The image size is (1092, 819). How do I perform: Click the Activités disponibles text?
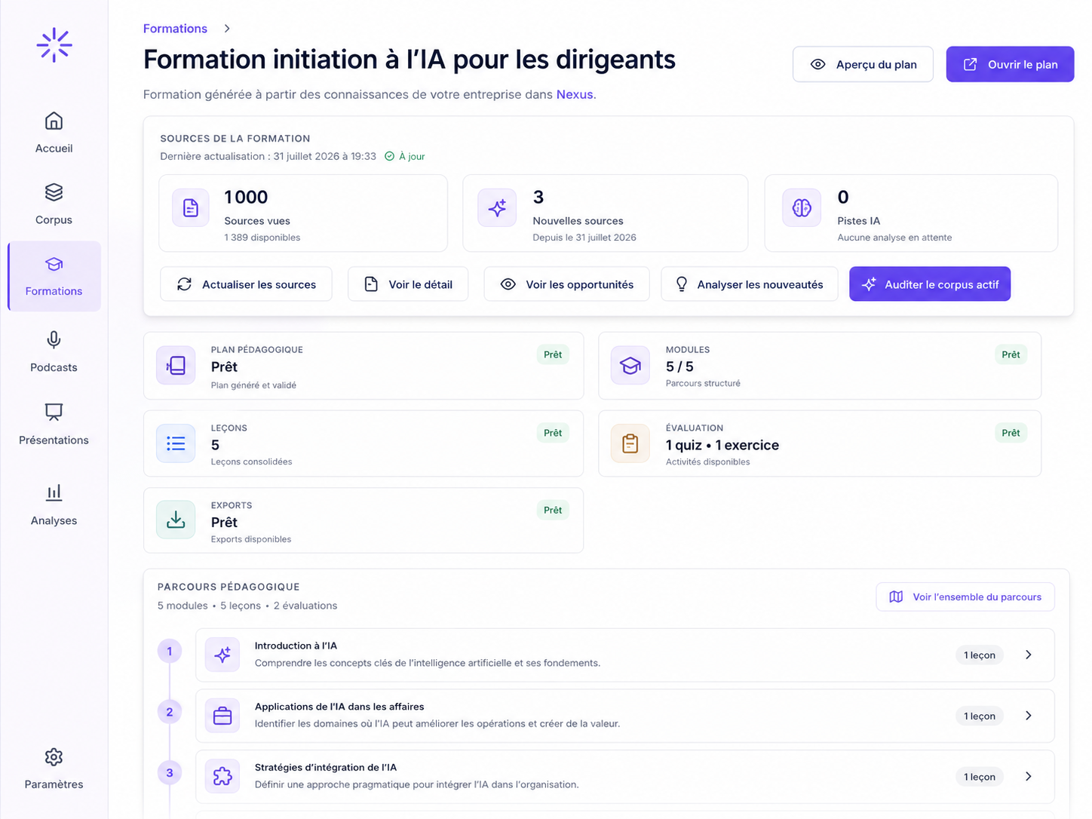(x=707, y=462)
